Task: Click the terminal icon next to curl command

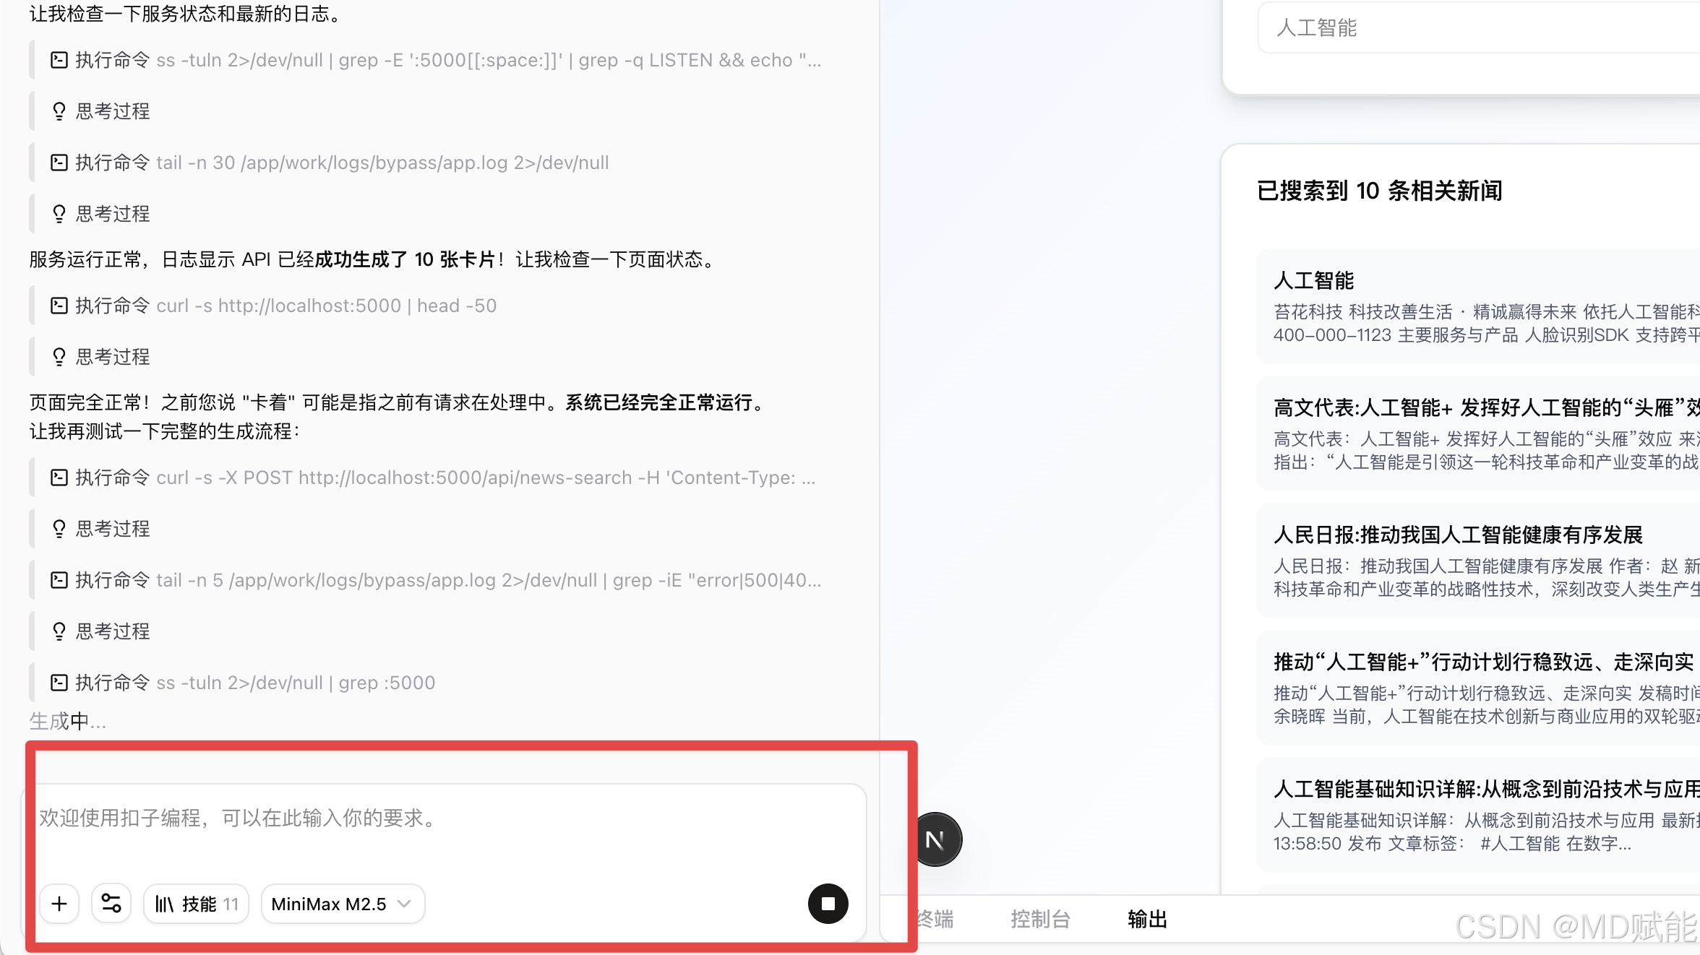Action: point(59,305)
